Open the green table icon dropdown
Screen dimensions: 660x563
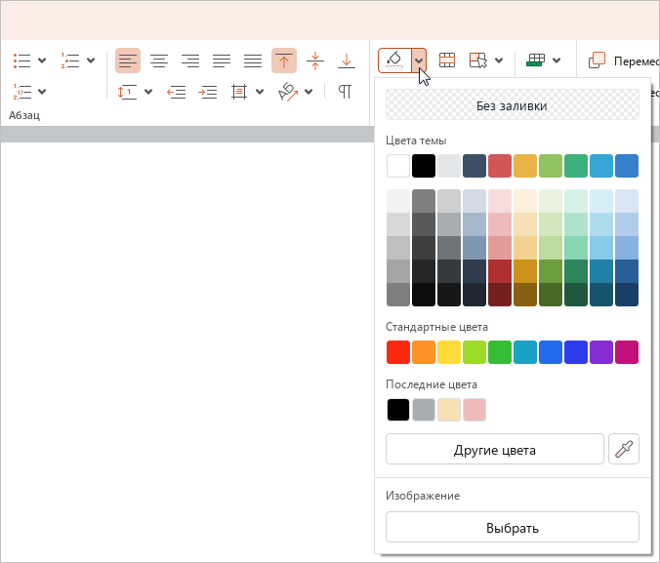coord(557,60)
